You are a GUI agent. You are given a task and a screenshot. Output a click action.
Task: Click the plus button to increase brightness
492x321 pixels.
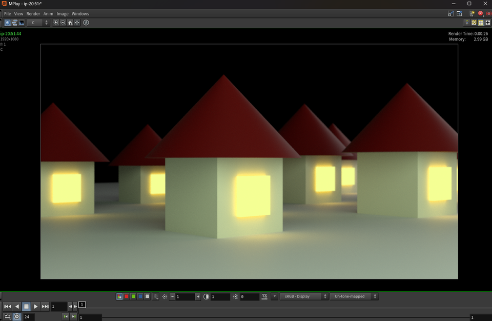pyautogui.click(x=198, y=296)
